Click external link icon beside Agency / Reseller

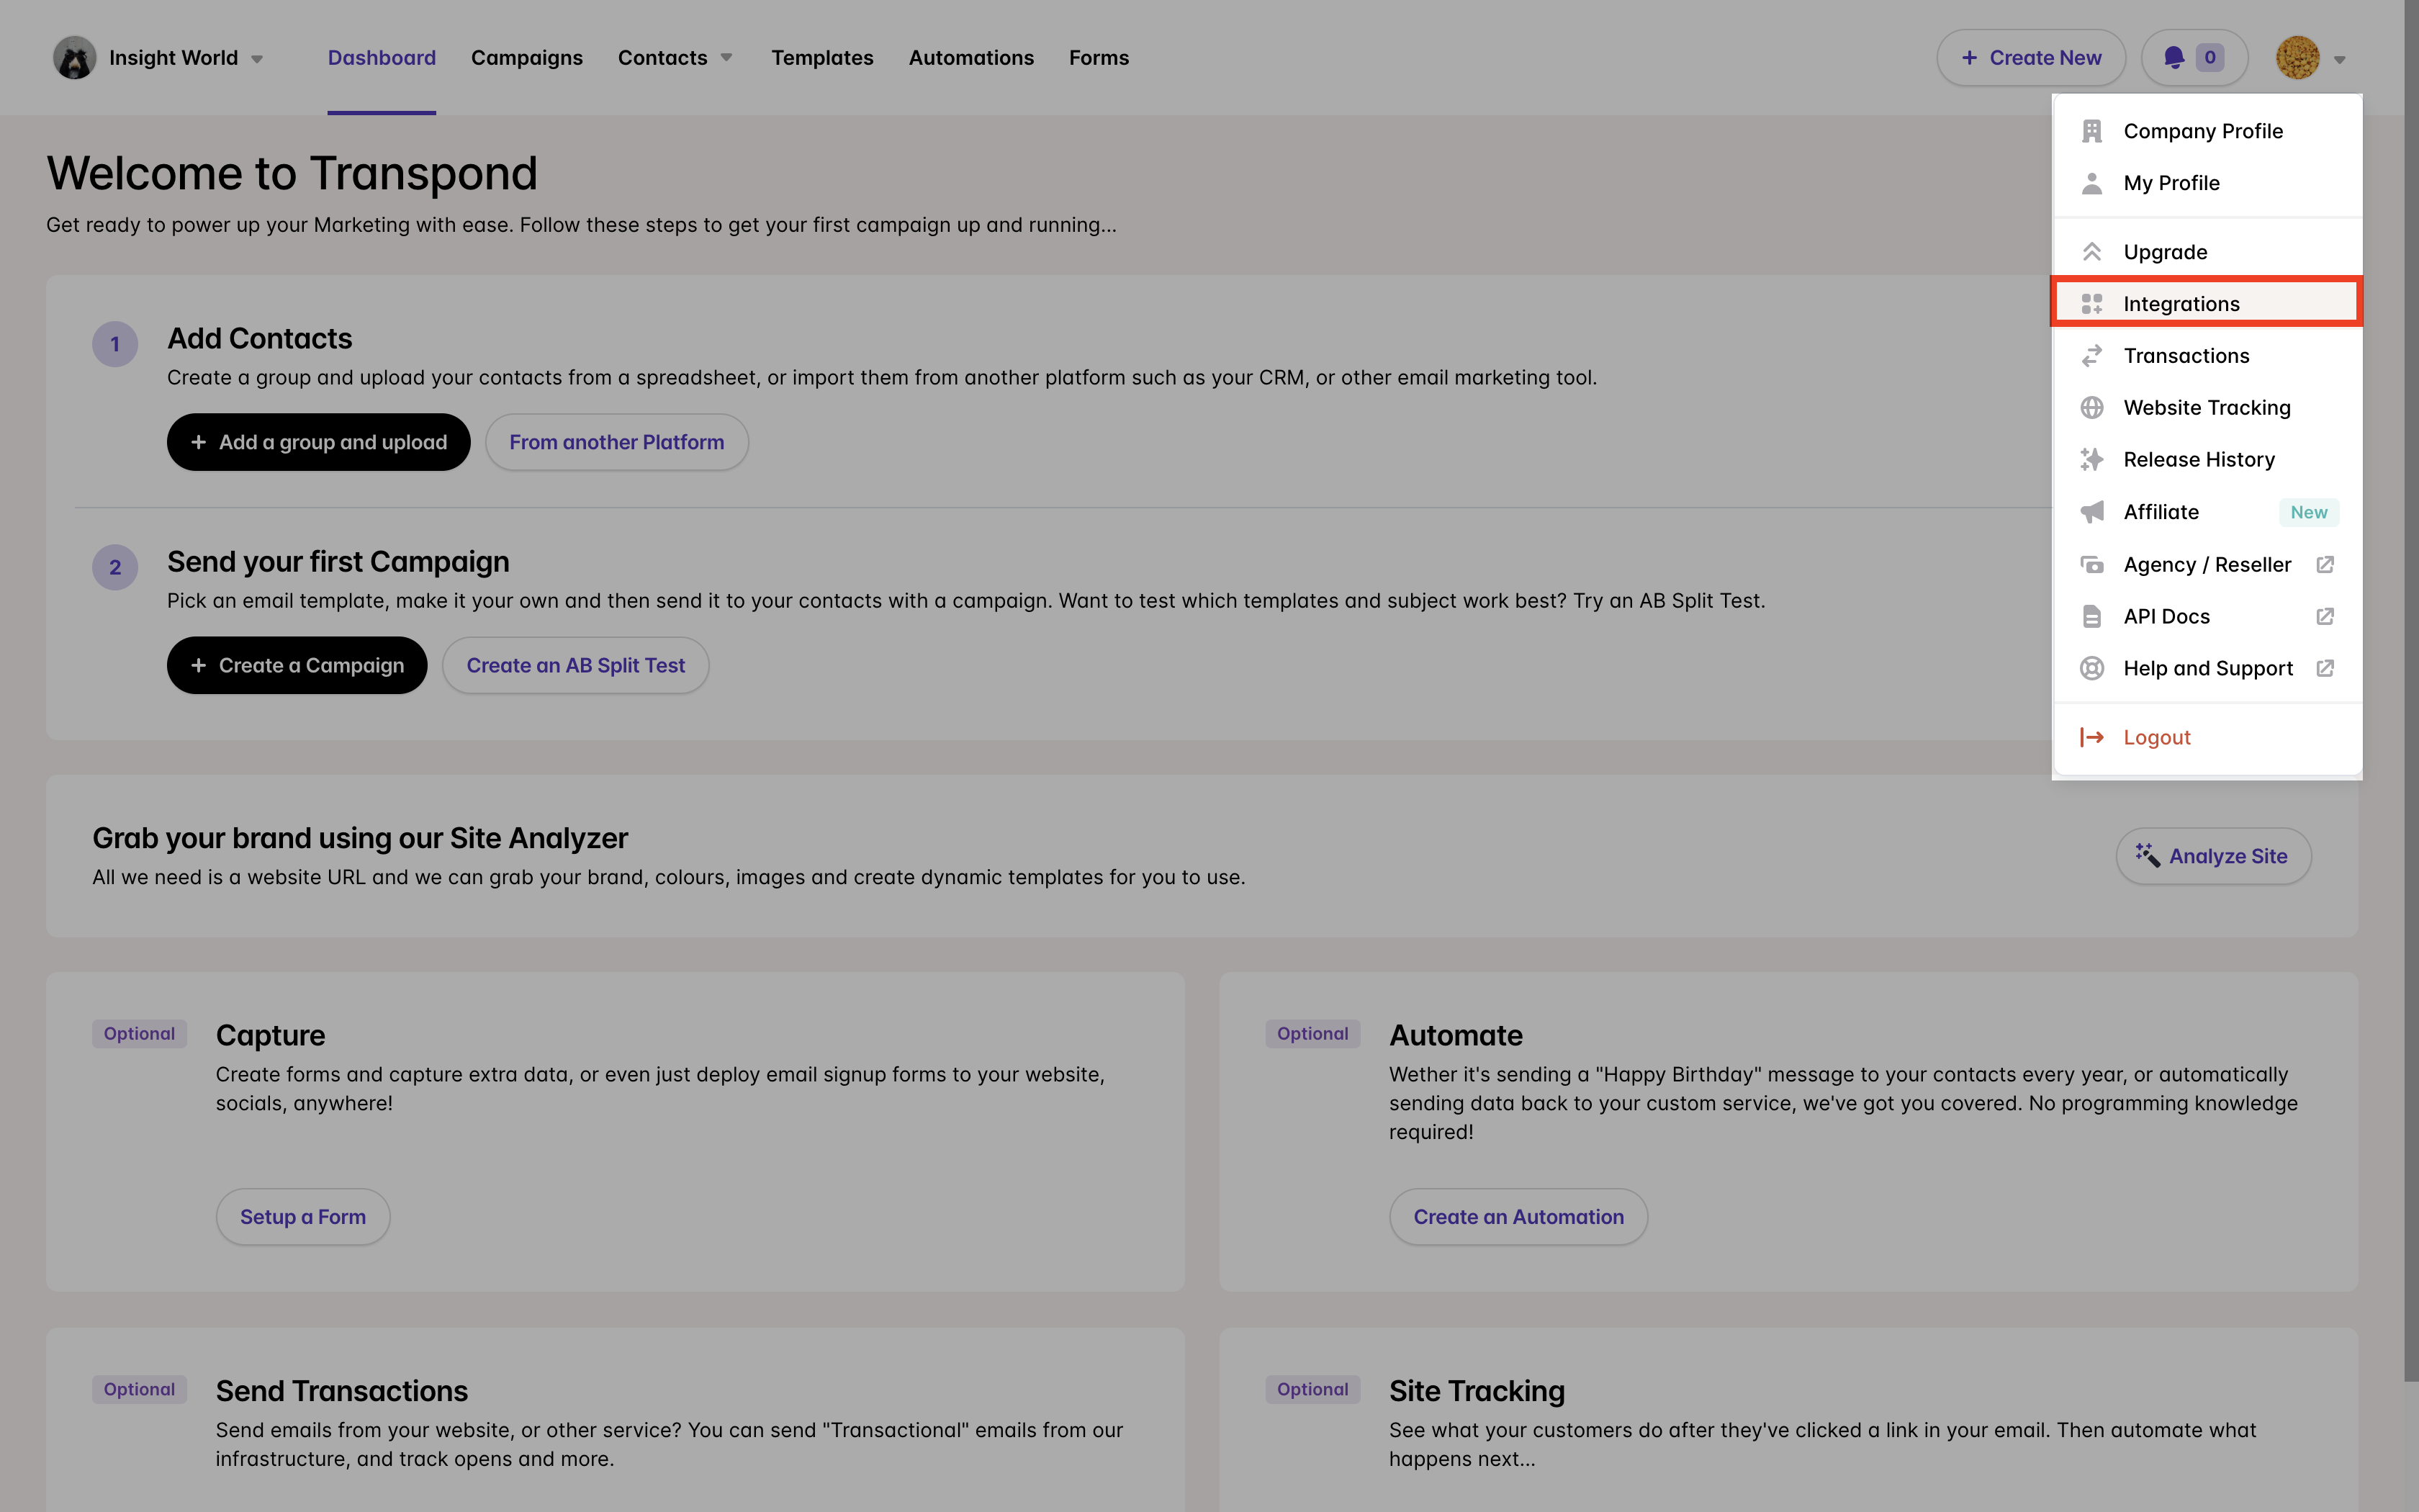(2325, 565)
